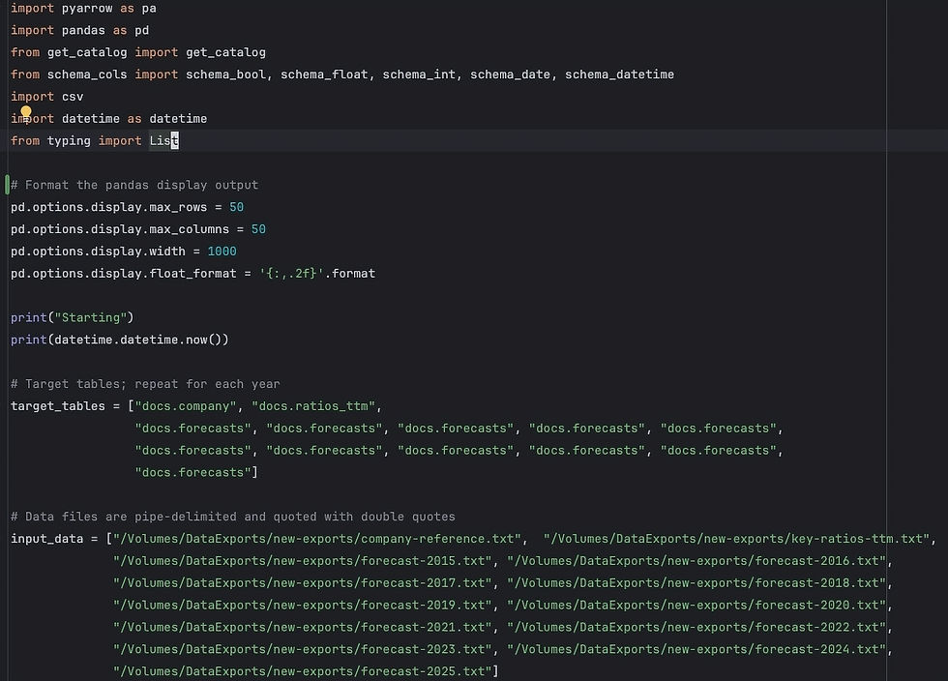The width and height of the screenshot is (948, 681).
Task: Click the datetime alias on the import line
Action: pyautogui.click(x=178, y=118)
